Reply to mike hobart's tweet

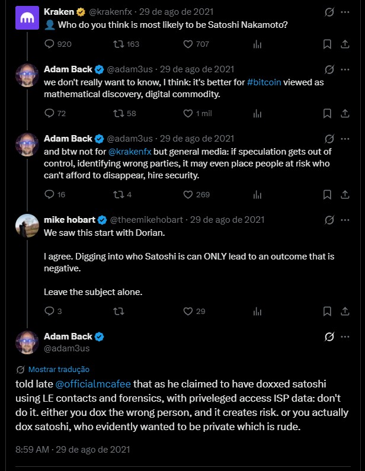tap(50, 311)
